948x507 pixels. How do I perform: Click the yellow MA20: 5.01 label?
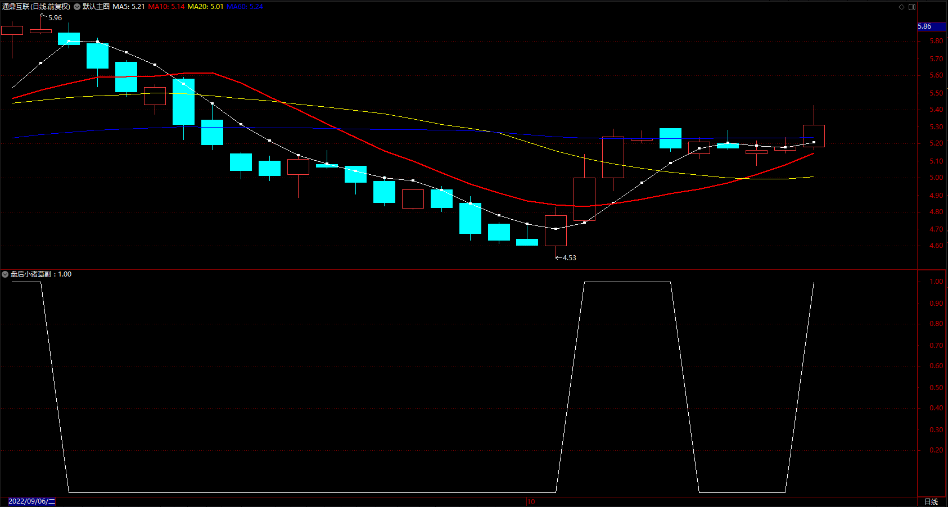pos(205,7)
